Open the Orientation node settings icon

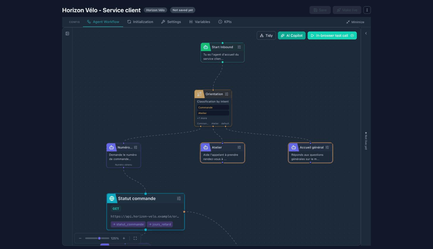(227, 94)
